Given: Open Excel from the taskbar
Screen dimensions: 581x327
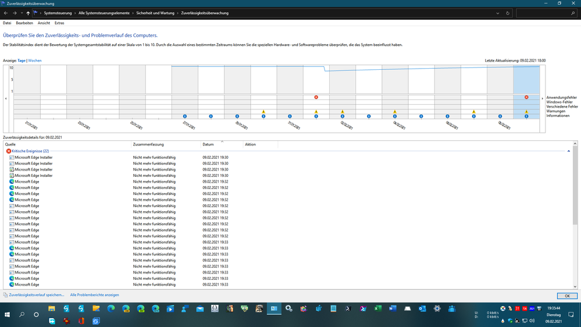Looking at the screenshot, I should coord(377,308).
